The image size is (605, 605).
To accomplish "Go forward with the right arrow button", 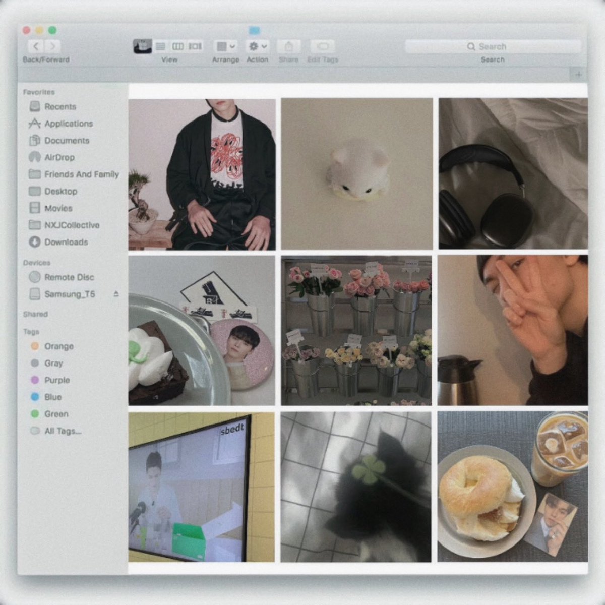I will [x=52, y=47].
